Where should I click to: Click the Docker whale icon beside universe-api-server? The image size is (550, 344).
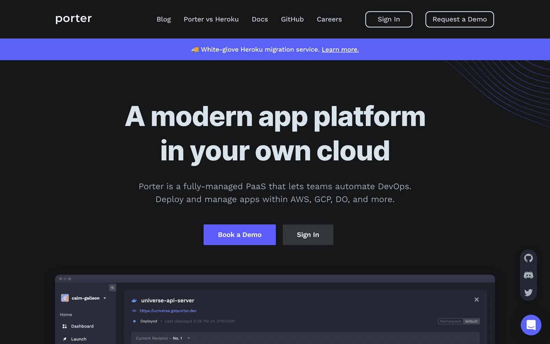(134, 300)
